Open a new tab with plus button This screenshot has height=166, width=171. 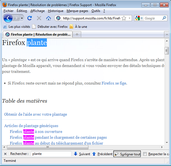click(77, 34)
